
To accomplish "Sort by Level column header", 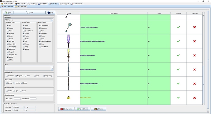I will [159, 13].
